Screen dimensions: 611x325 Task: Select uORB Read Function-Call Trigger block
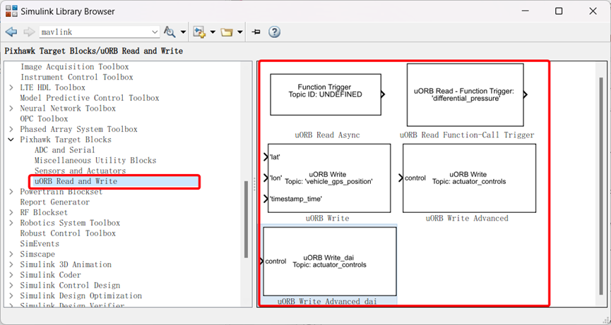(466, 95)
